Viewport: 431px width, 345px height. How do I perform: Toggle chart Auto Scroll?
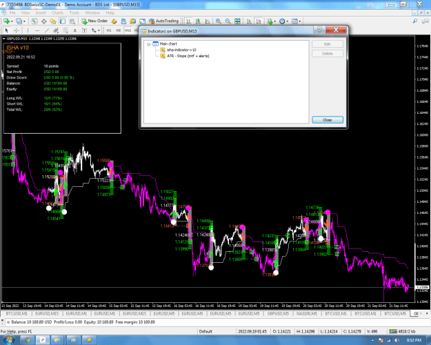pyautogui.click(x=250, y=21)
